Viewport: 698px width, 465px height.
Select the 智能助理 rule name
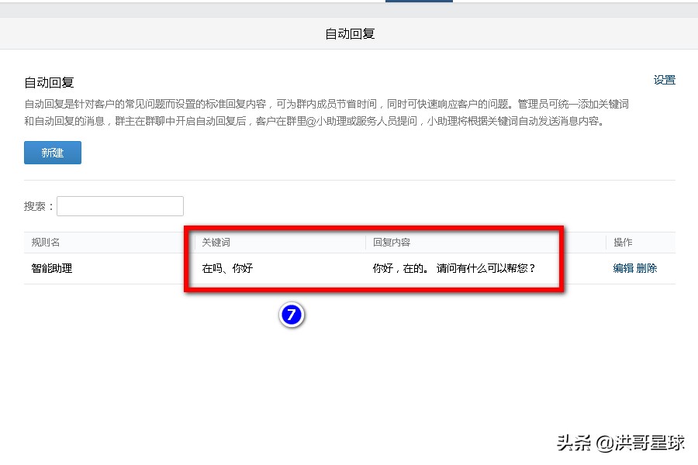tap(50, 267)
